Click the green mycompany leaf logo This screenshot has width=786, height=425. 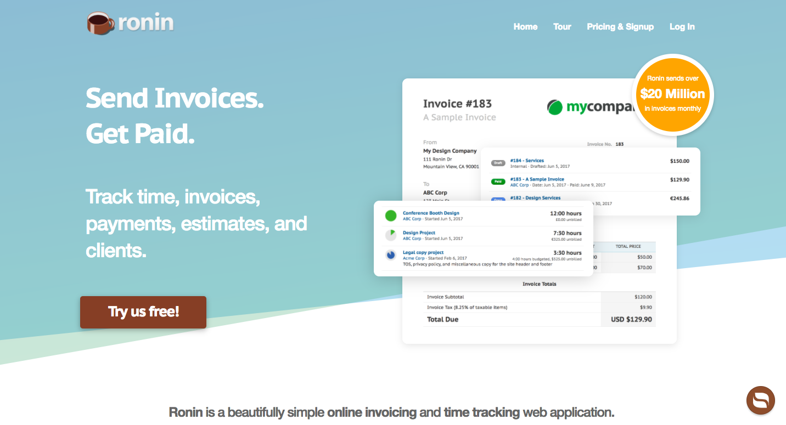555,107
